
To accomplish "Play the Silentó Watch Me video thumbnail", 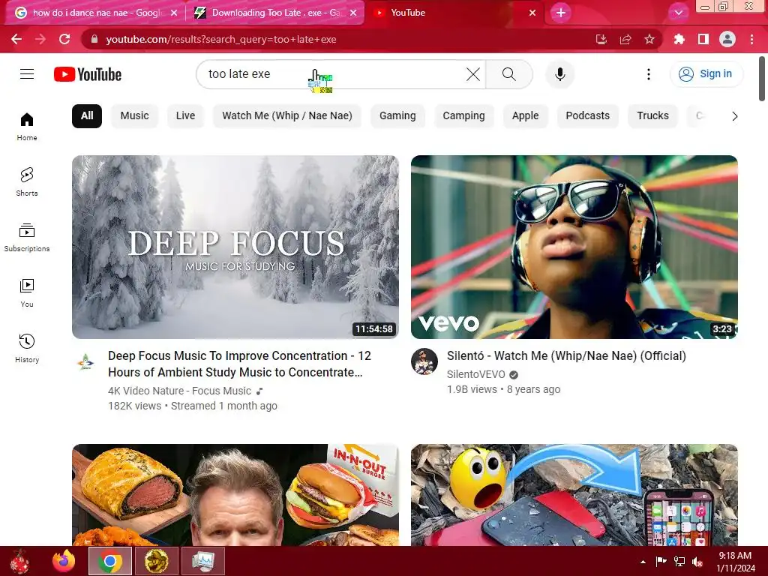I will pos(574,247).
